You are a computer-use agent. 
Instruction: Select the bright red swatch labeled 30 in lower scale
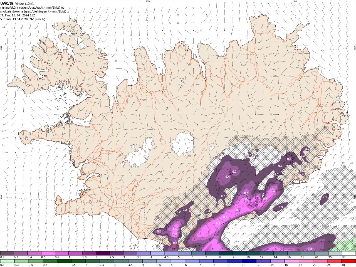[x=348, y=261]
